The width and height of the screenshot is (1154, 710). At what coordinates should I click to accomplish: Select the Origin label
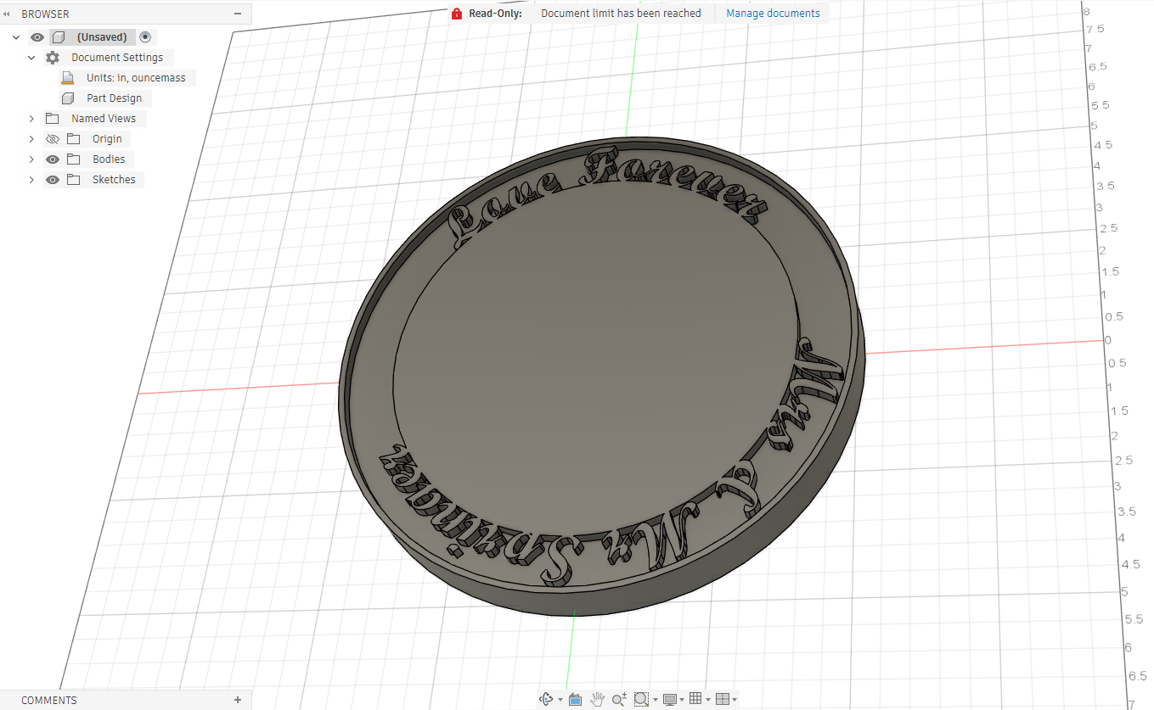[107, 139]
